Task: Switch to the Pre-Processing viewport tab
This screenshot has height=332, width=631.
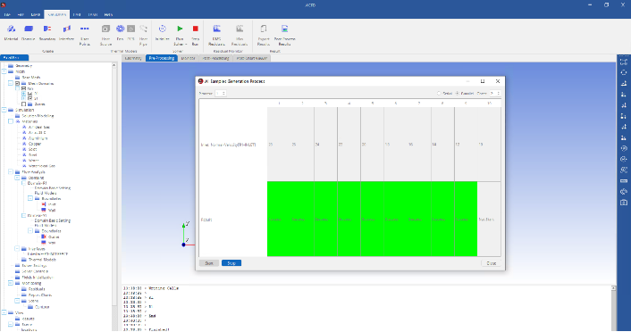Action: pos(162,58)
